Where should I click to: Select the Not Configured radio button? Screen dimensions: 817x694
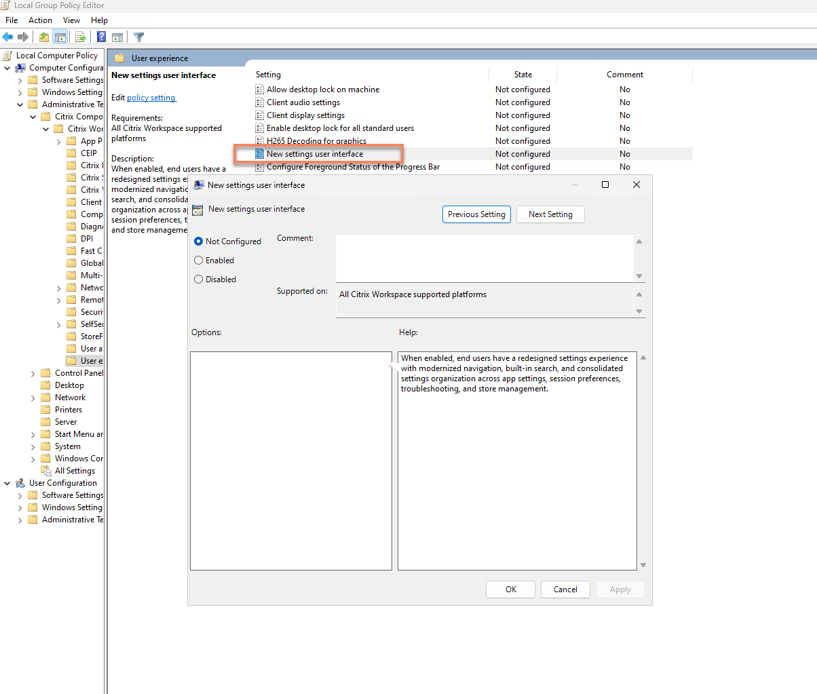pyautogui.click(x=199, y=242)
